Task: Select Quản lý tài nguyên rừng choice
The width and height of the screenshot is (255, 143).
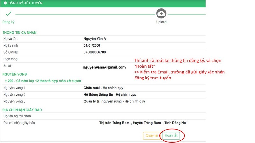Action: (114, 101)
